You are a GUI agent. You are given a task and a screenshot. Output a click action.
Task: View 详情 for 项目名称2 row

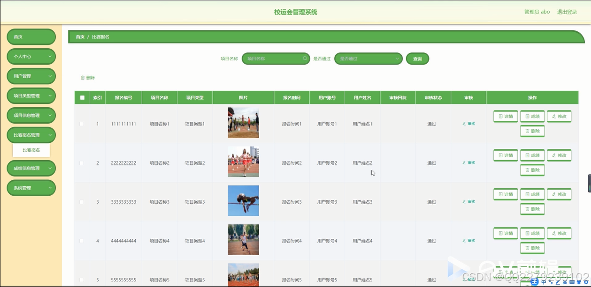(x=506, y=155)
